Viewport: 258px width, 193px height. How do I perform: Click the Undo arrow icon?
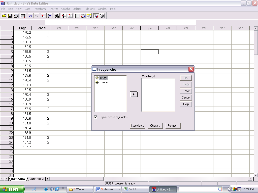tap(30, 16)
